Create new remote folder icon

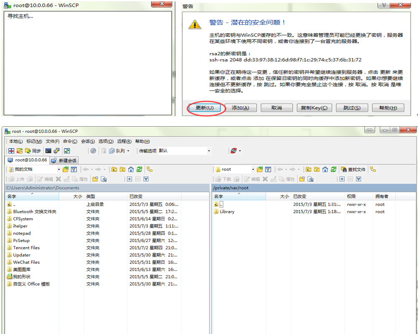click(302, 179)
